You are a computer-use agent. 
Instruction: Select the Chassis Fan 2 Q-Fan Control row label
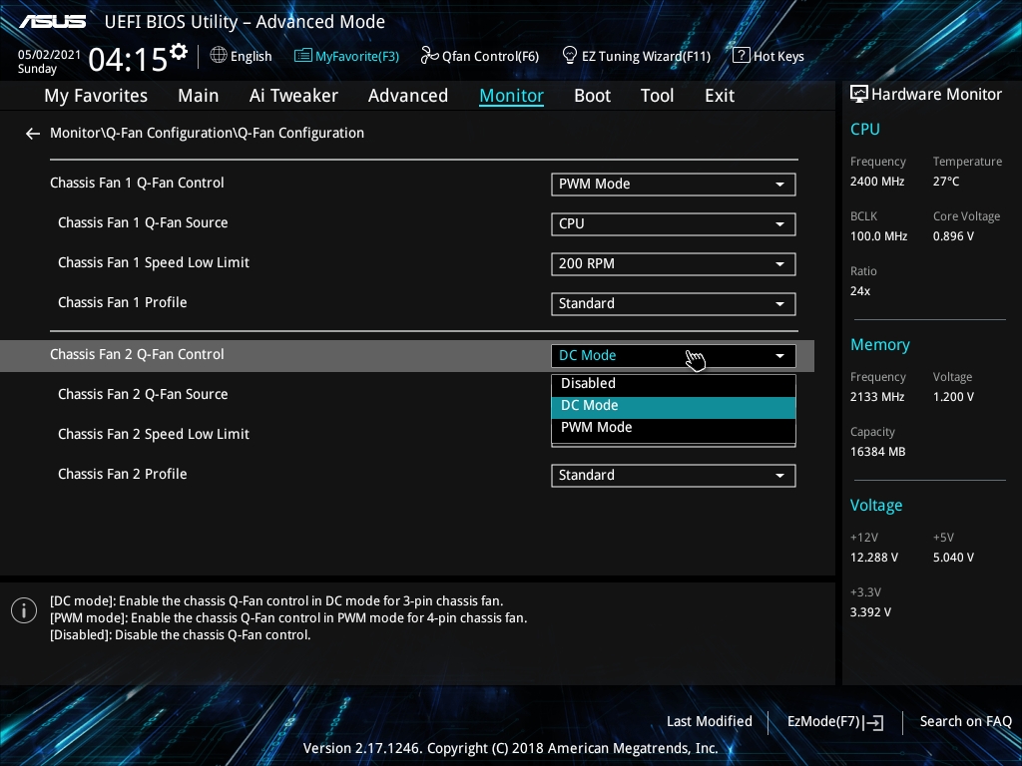pos(137,354)
